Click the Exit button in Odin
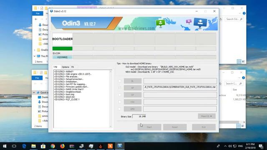This screenshot has width=267, height=150. (x=204, y=127)
